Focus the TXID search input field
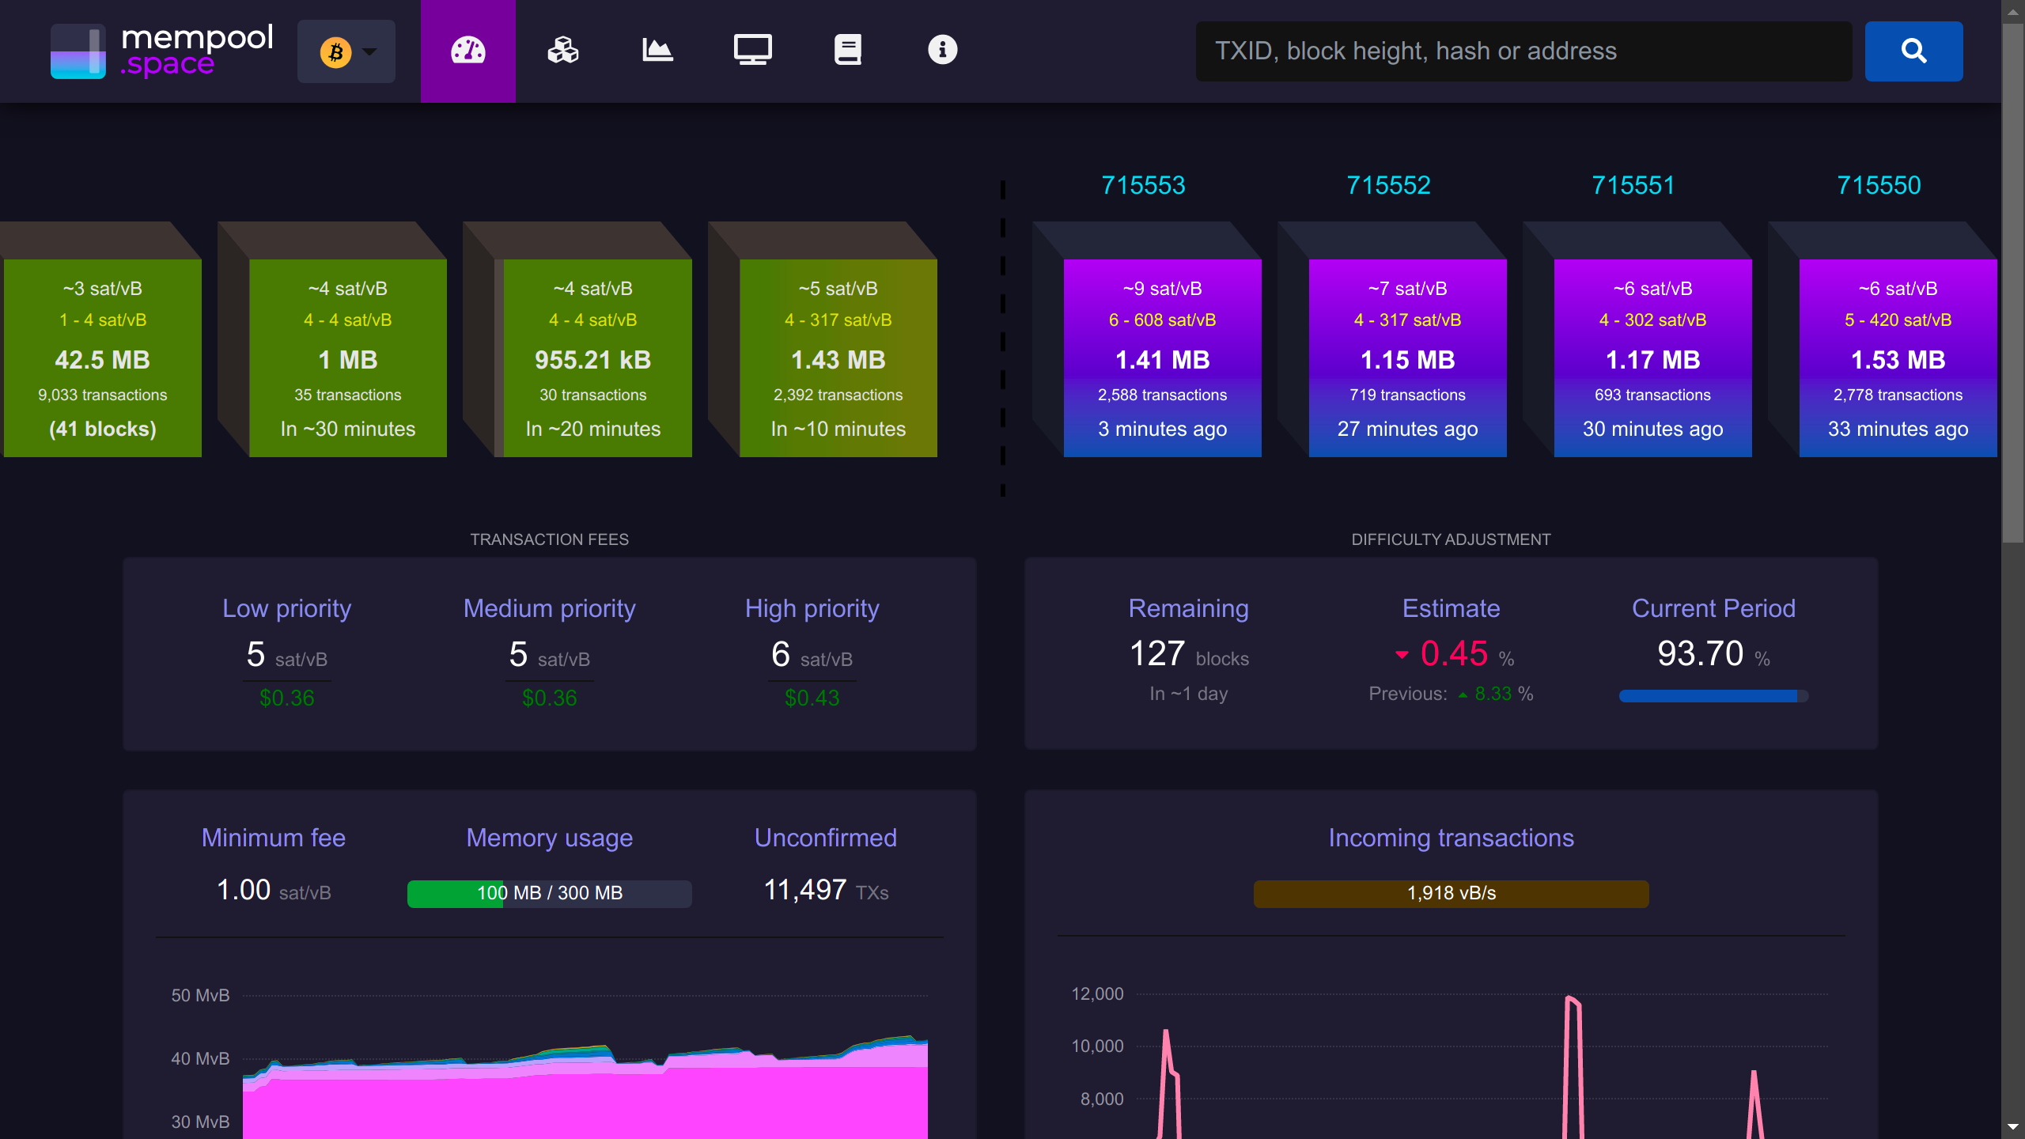2025x1139 pixels. (1523, 51)
